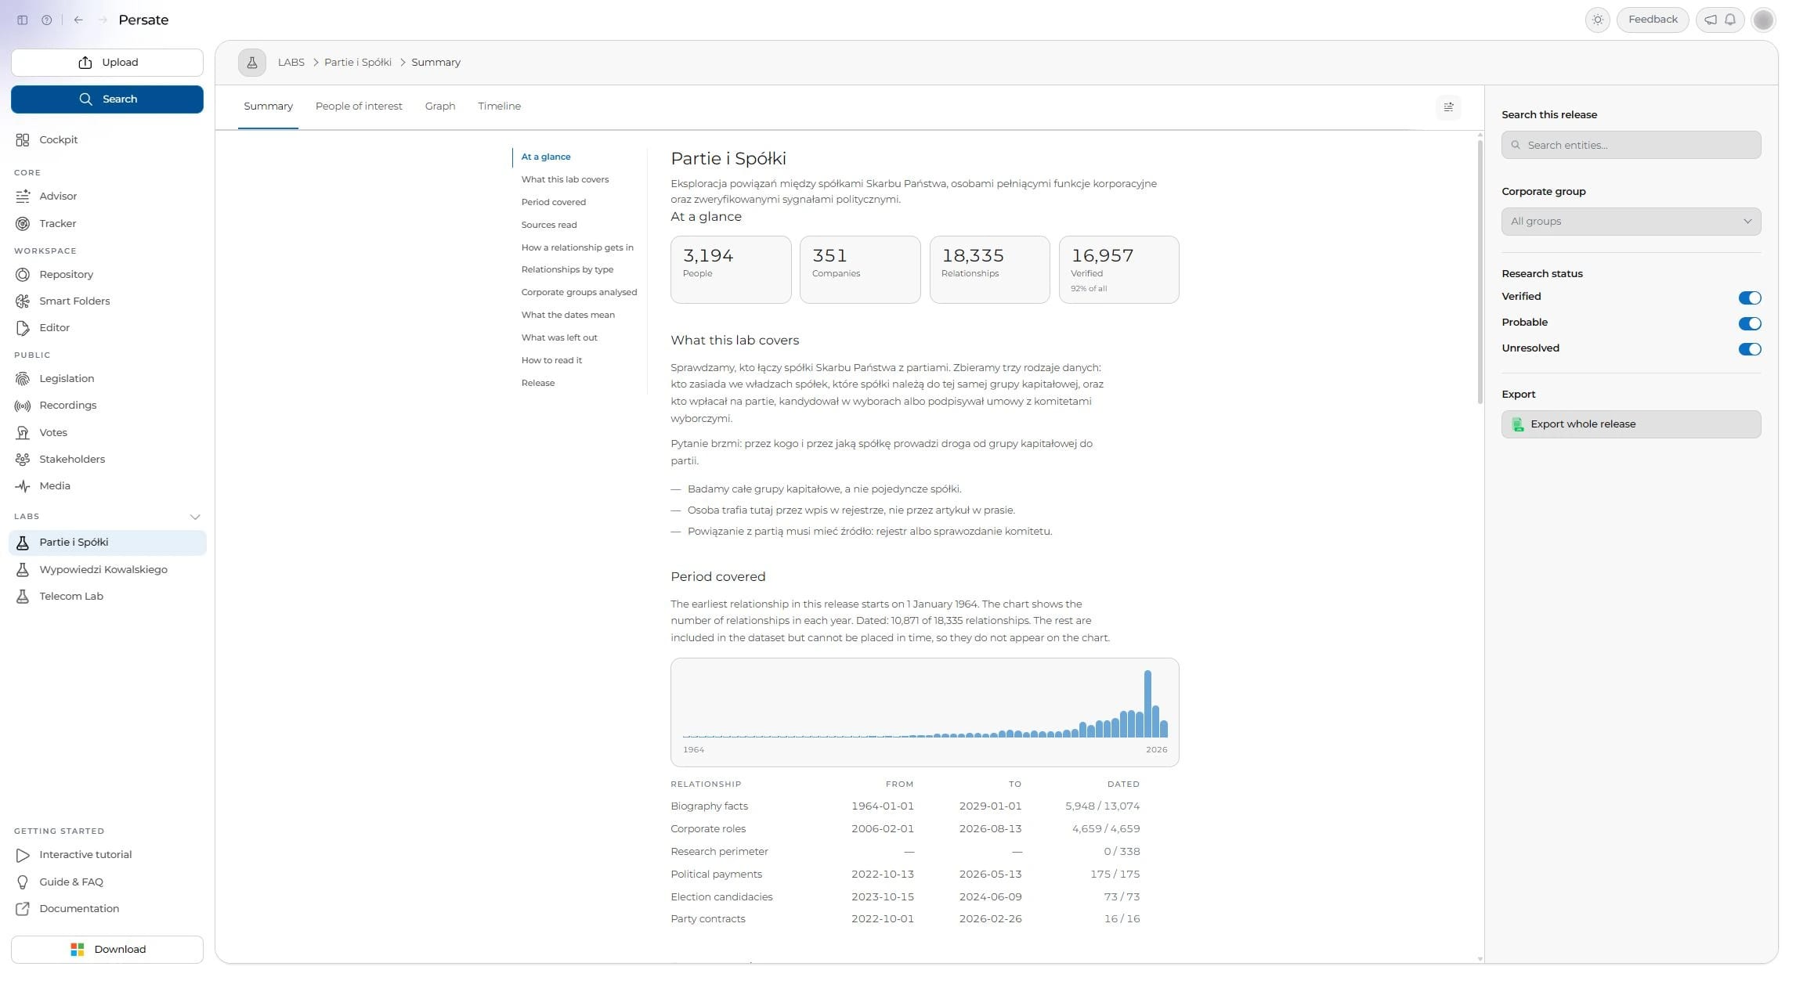Open Smart Folders in sidebar
Viewport: 1796px width, 981px height.
click(107, 301)
